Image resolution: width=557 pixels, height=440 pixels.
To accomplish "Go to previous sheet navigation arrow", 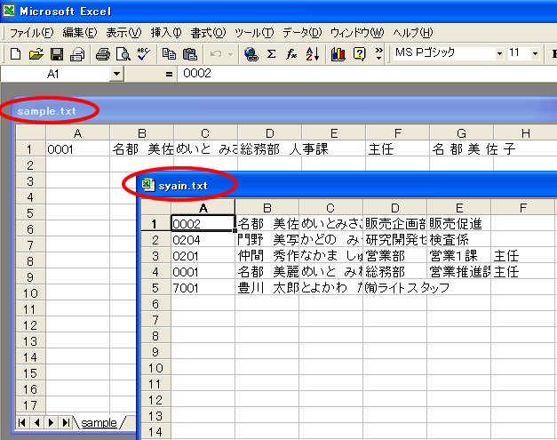I will (36, 422).
